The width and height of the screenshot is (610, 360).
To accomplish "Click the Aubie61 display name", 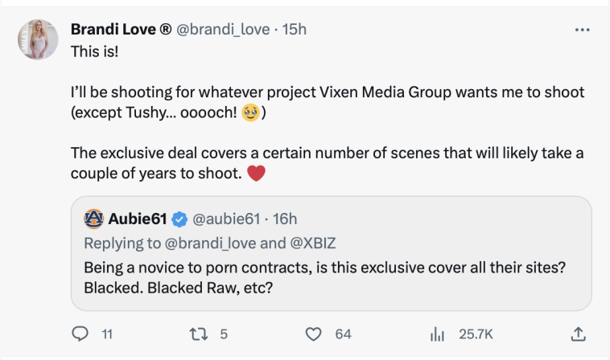I will click(x=138, y=218).
